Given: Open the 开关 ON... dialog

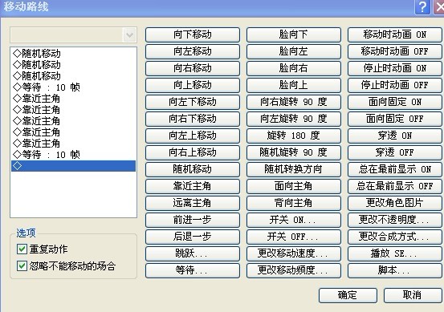Looking at the screenshot, I should click(x=294, y=220).
